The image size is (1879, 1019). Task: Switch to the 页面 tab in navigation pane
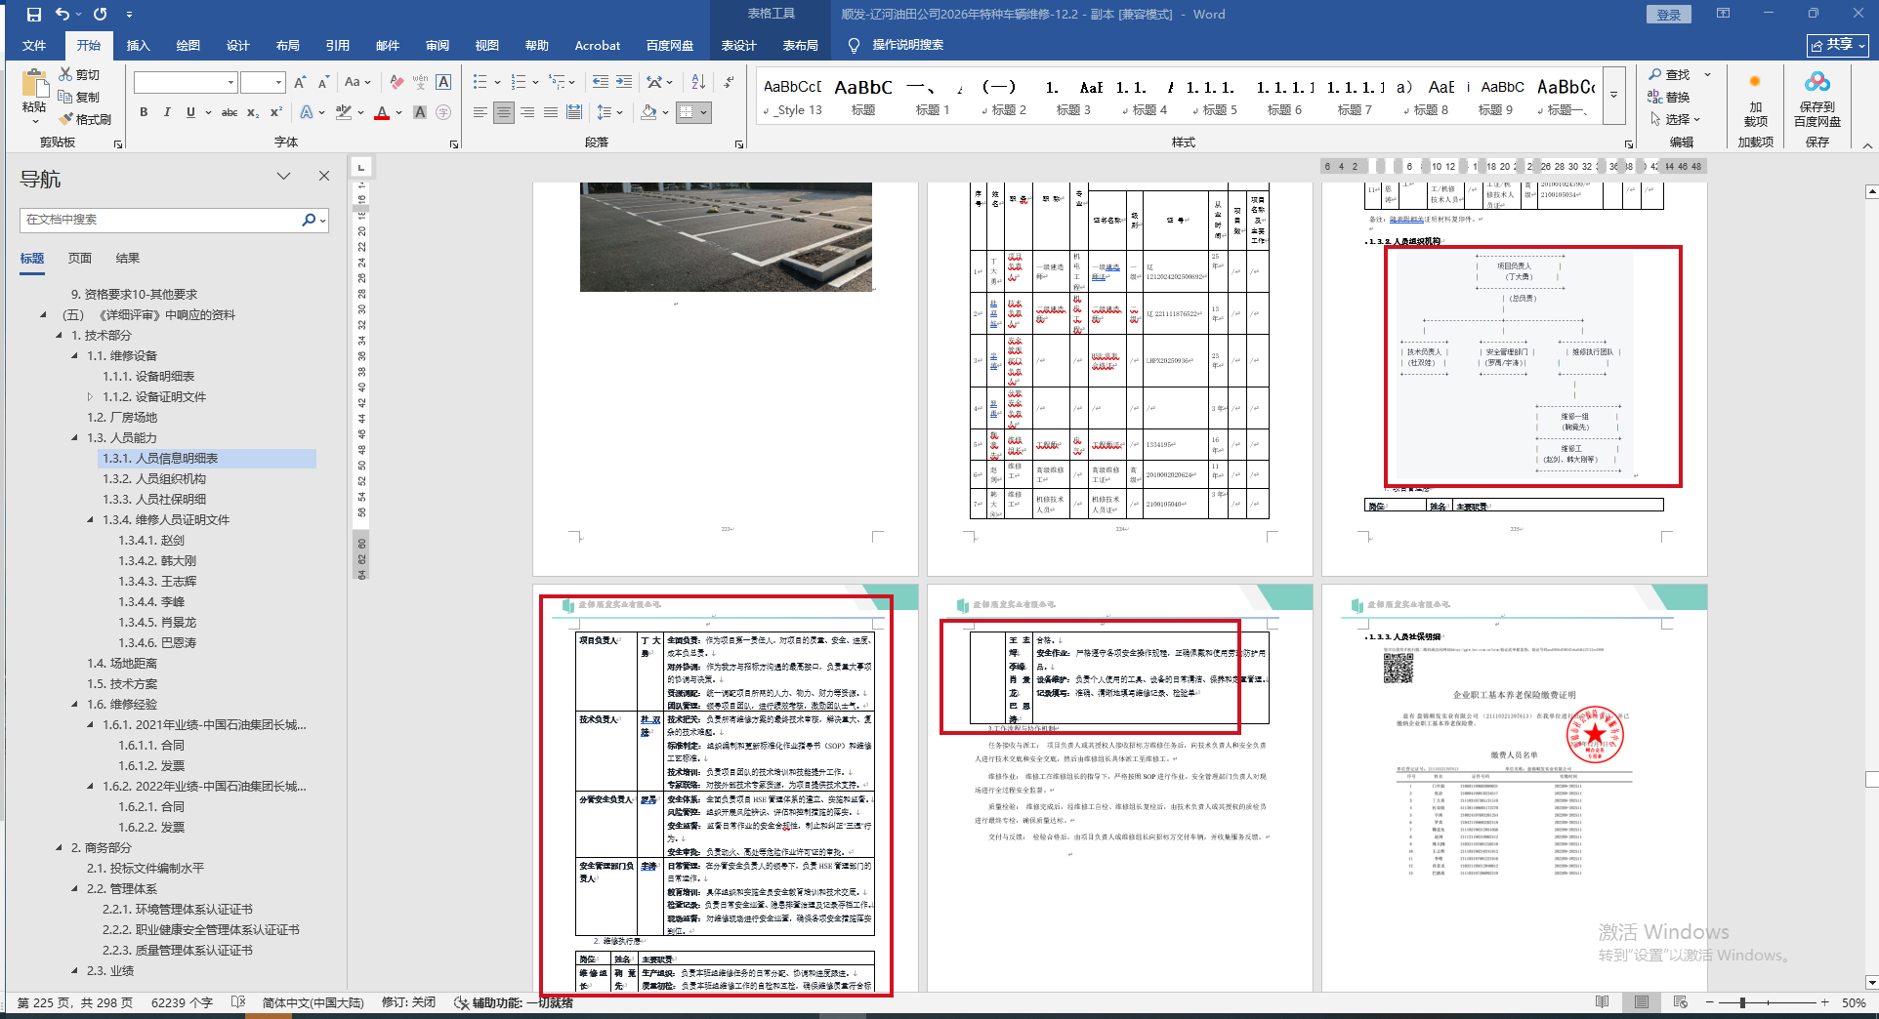click(80, 259)
